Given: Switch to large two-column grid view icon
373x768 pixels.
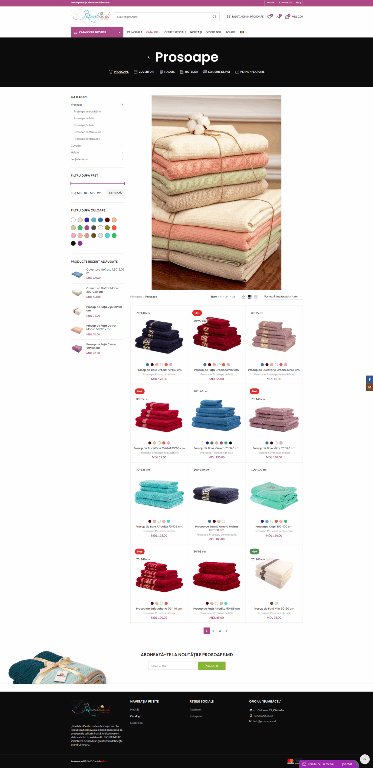Looking at the screenshot, I should (244, 297).
